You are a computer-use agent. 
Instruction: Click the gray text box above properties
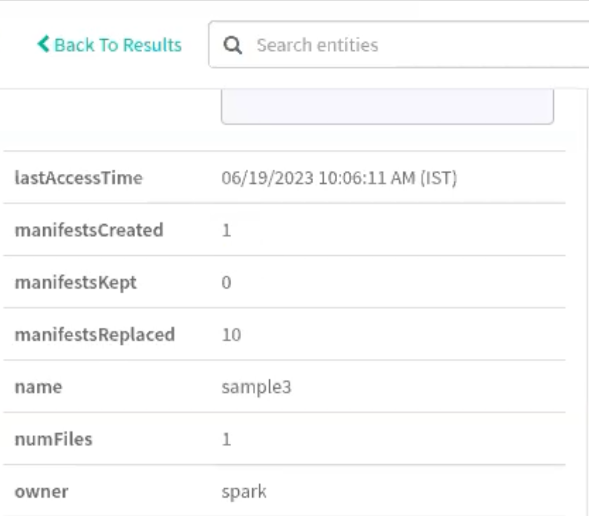[x=387, y=107]
